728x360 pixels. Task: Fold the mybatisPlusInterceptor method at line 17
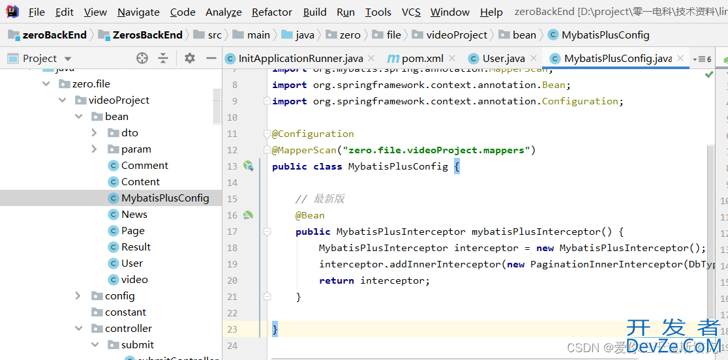click(x=267, y=231)
